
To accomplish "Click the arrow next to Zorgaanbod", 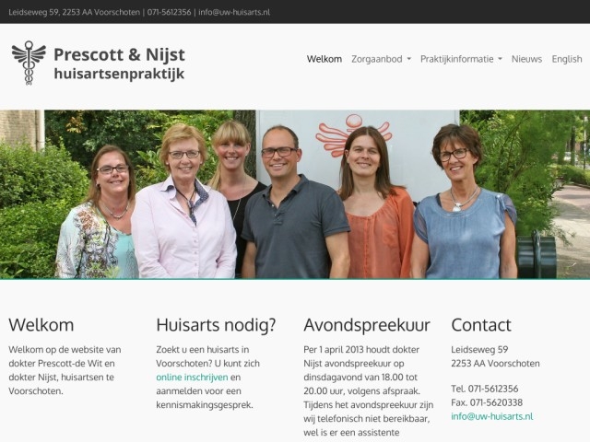I will (409, 59).
